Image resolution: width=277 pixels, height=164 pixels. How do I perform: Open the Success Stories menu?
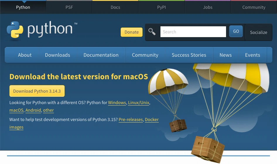pyautogui.click(x=189, y=55)
